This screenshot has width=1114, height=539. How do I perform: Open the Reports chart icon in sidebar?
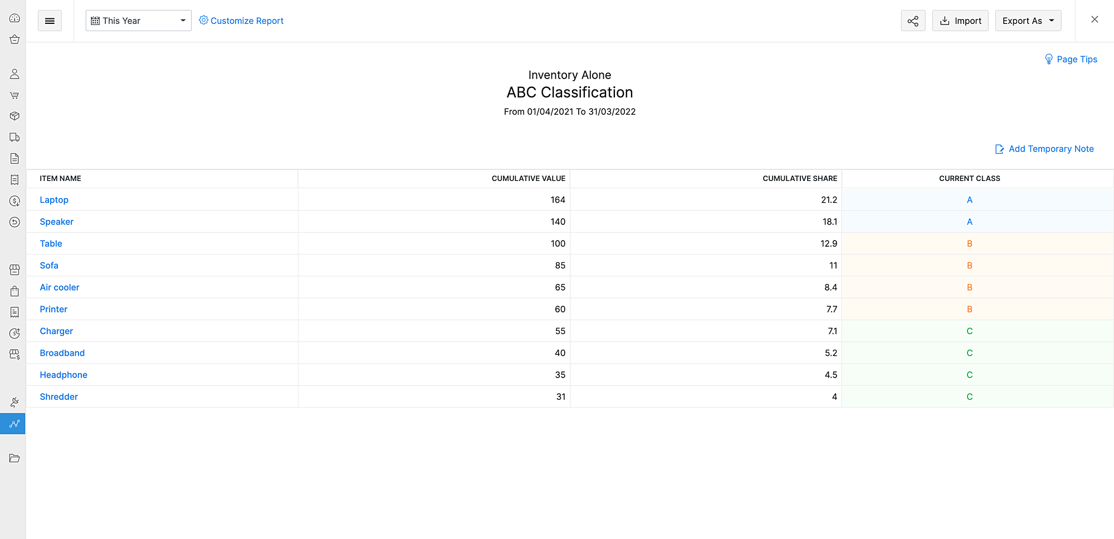pyautogui.click(x=14, y=423)
